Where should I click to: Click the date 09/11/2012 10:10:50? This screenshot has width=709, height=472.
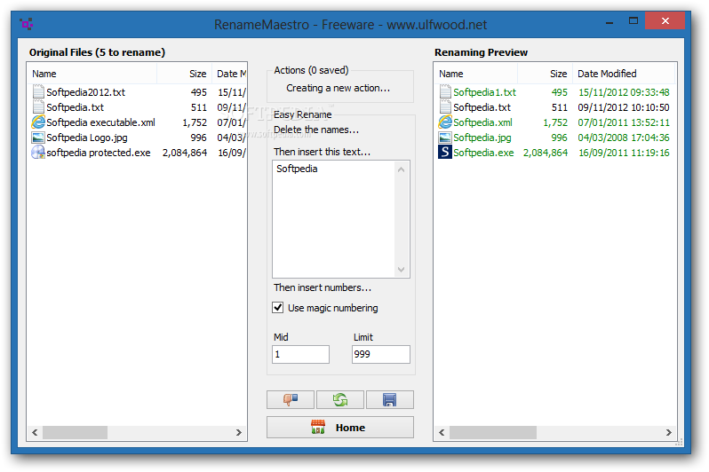tap(624, 107)
